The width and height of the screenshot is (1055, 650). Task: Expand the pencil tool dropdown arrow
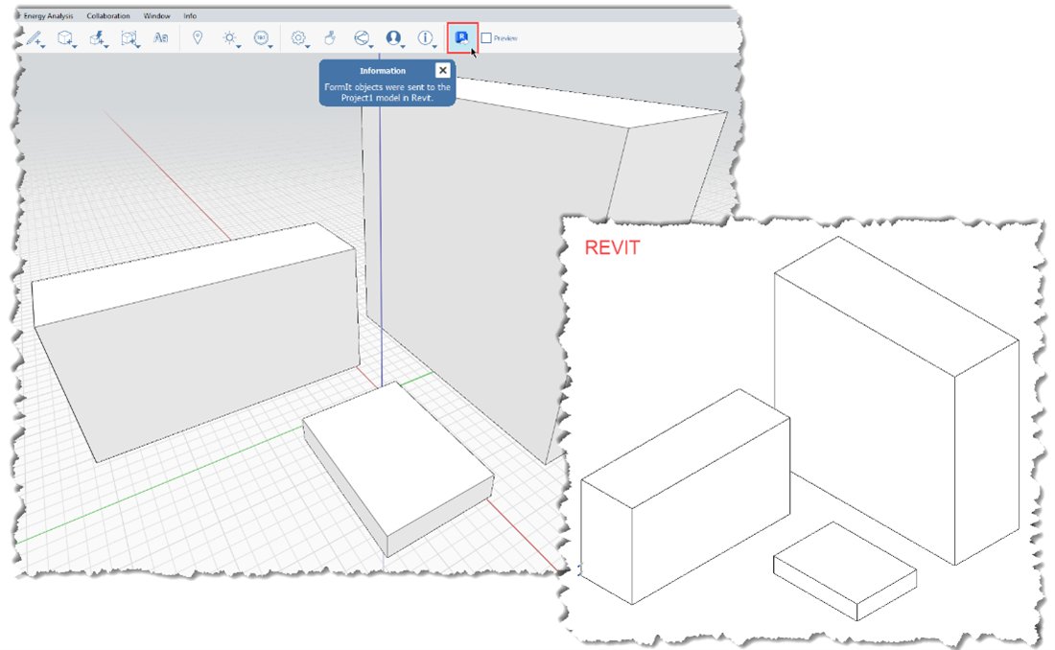[x=43, y=44]
